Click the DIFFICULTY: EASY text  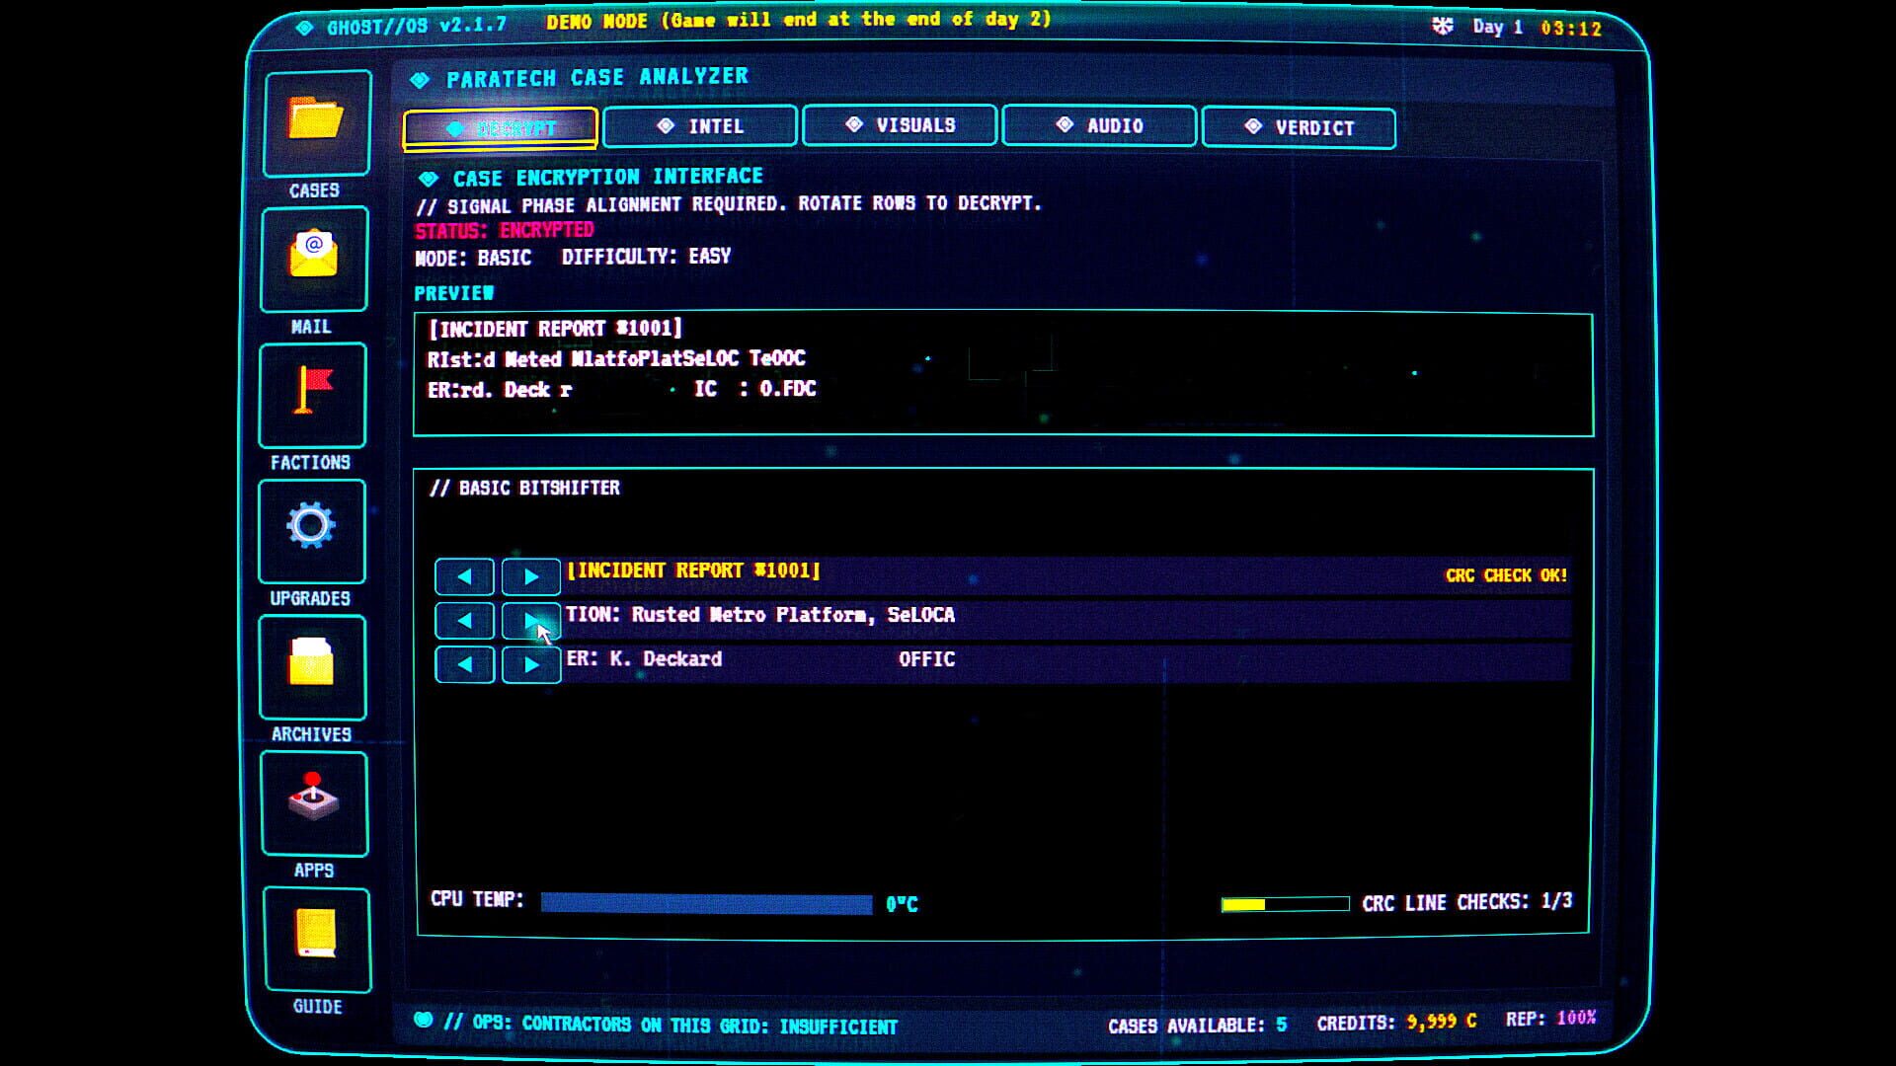[646, 257]
